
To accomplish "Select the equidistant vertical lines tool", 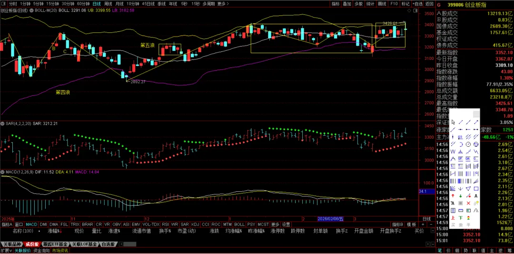I will click(x=461, y=173).
